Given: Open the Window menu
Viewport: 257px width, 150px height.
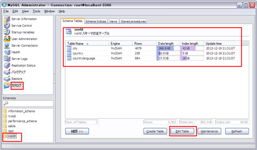Looking at the screenshot, I should (49, 11).
